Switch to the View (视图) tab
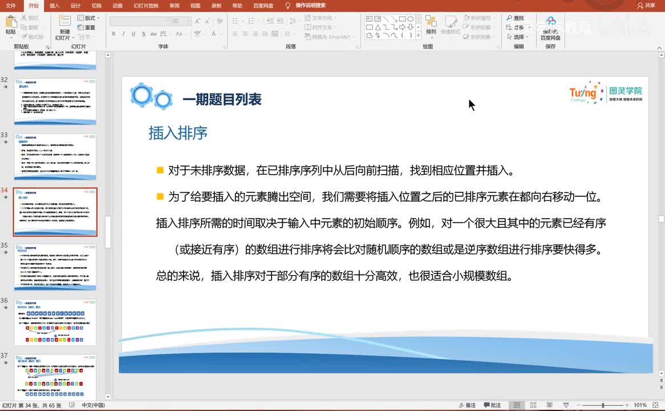665x411 pixels. 195,6
